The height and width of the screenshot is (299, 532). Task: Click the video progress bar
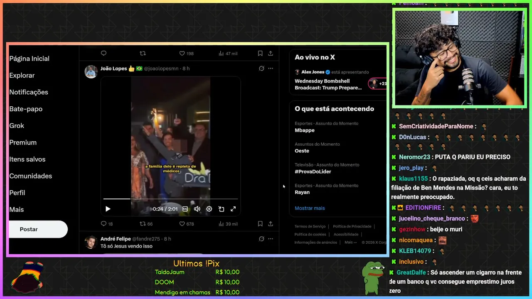click(x=170, y=199)
